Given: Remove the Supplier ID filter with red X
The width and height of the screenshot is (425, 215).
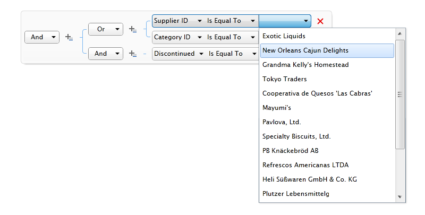Looking at the screenshot, I should pos(320,21).
